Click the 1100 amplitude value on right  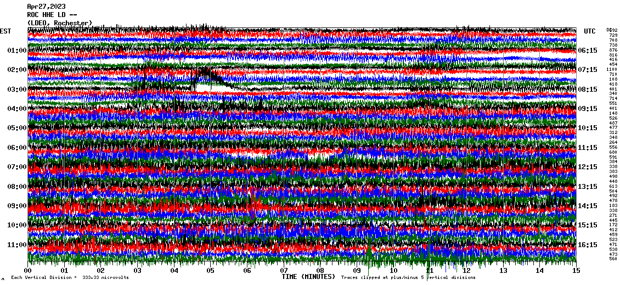pos(612,70)
